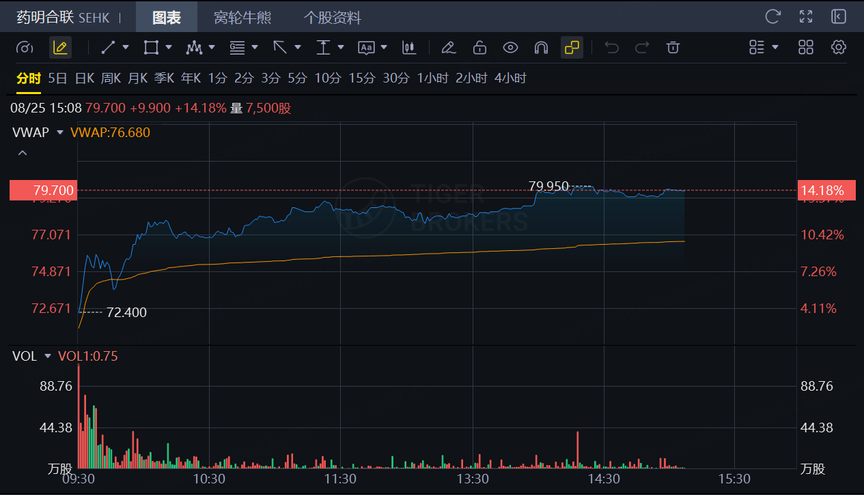Expand rectangle shape options arrow

169,47
